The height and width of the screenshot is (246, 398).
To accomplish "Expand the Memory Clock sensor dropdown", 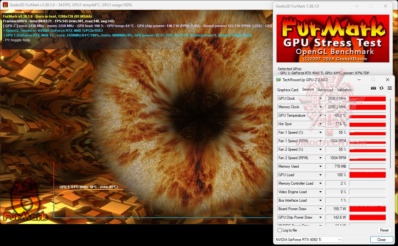I will pyautogui.click(x=320, y=107).
